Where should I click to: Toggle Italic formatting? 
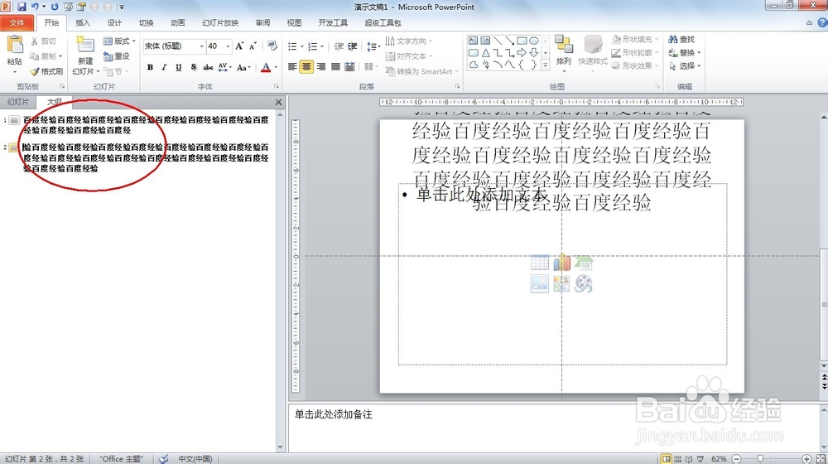(164, 67)
